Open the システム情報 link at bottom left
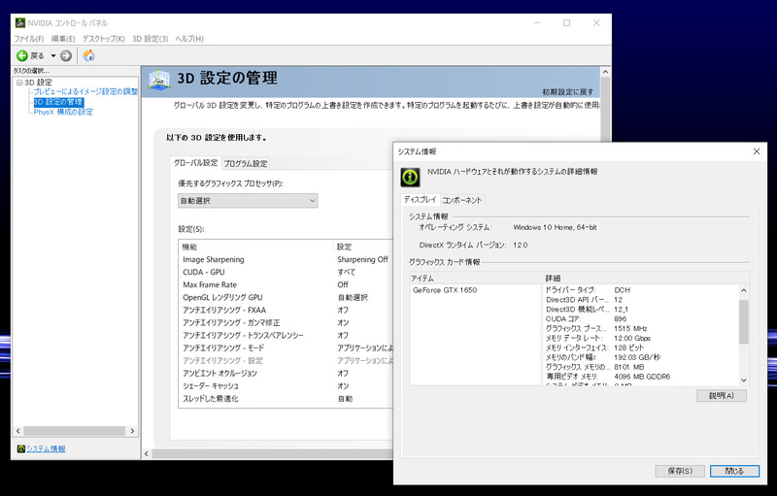Image resolution: width=777 pixels, height=496 pixels. pyautogui.click(x=46, y=448)
